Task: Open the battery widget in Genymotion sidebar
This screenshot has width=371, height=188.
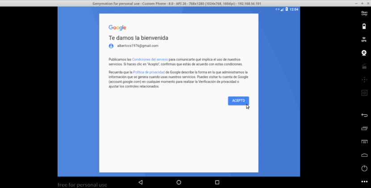Action: coord(364,26)
